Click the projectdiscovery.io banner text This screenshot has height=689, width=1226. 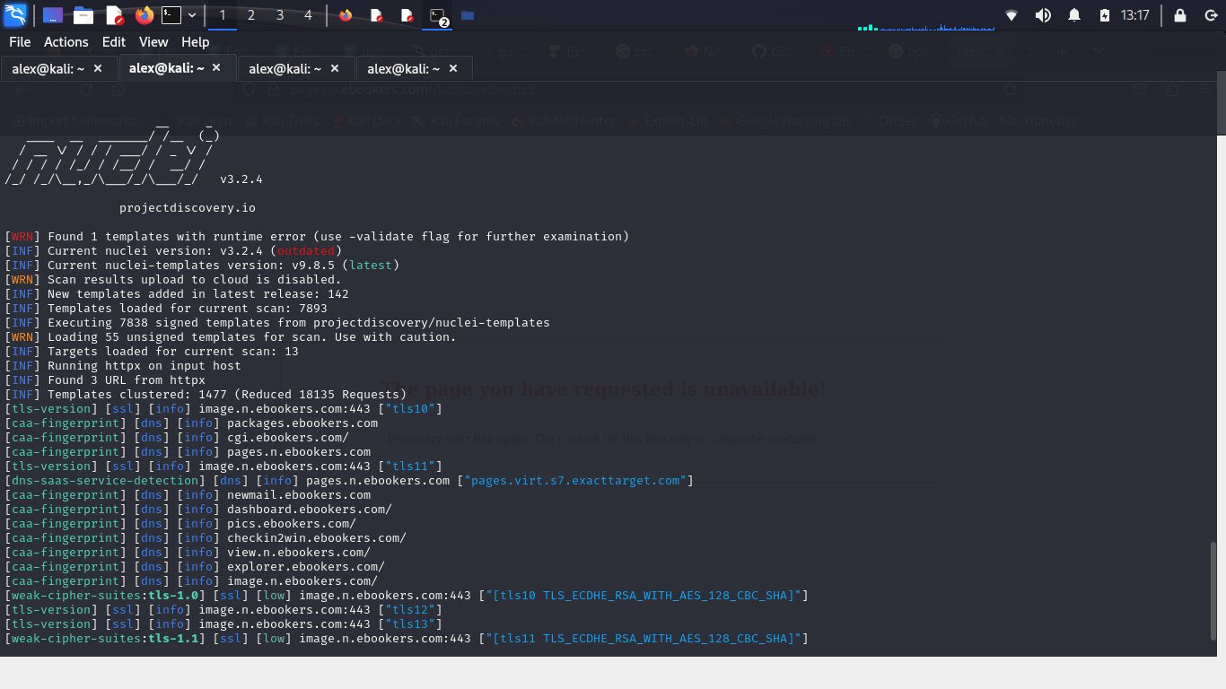(188, 208)
